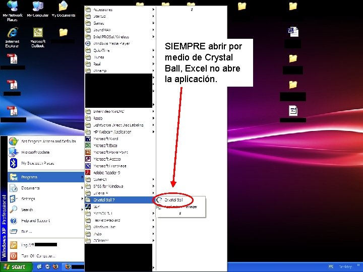The width and height of the screenshot is (363, 272).
Task: Open the Run... dialog entry
Action: tap(46, 231)
